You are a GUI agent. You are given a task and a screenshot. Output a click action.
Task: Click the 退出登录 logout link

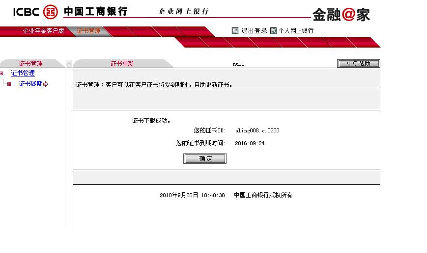coord(254,31)
